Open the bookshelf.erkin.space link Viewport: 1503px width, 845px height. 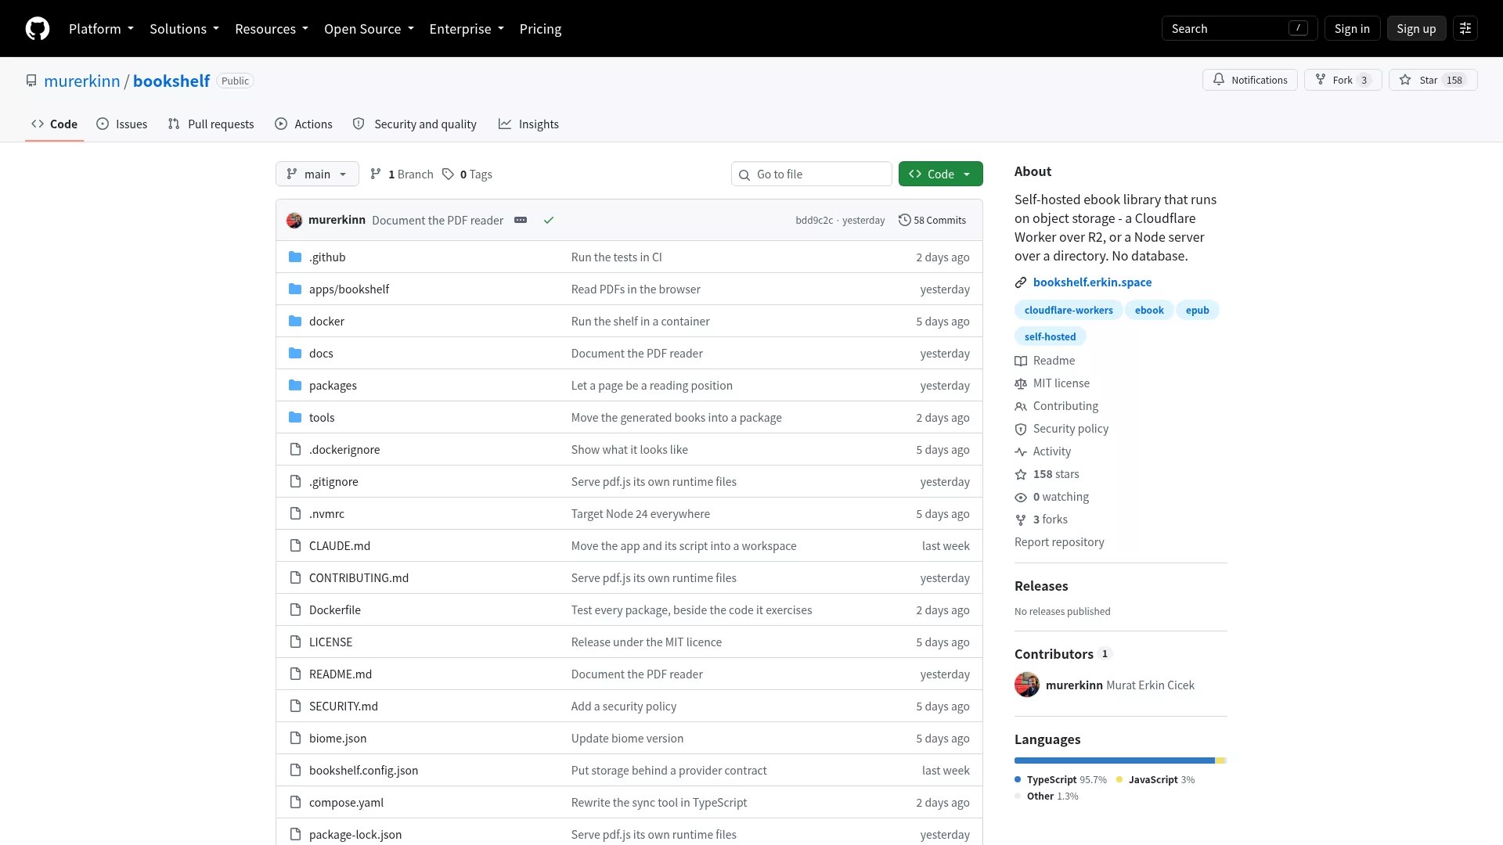[x=1092, y=282]
